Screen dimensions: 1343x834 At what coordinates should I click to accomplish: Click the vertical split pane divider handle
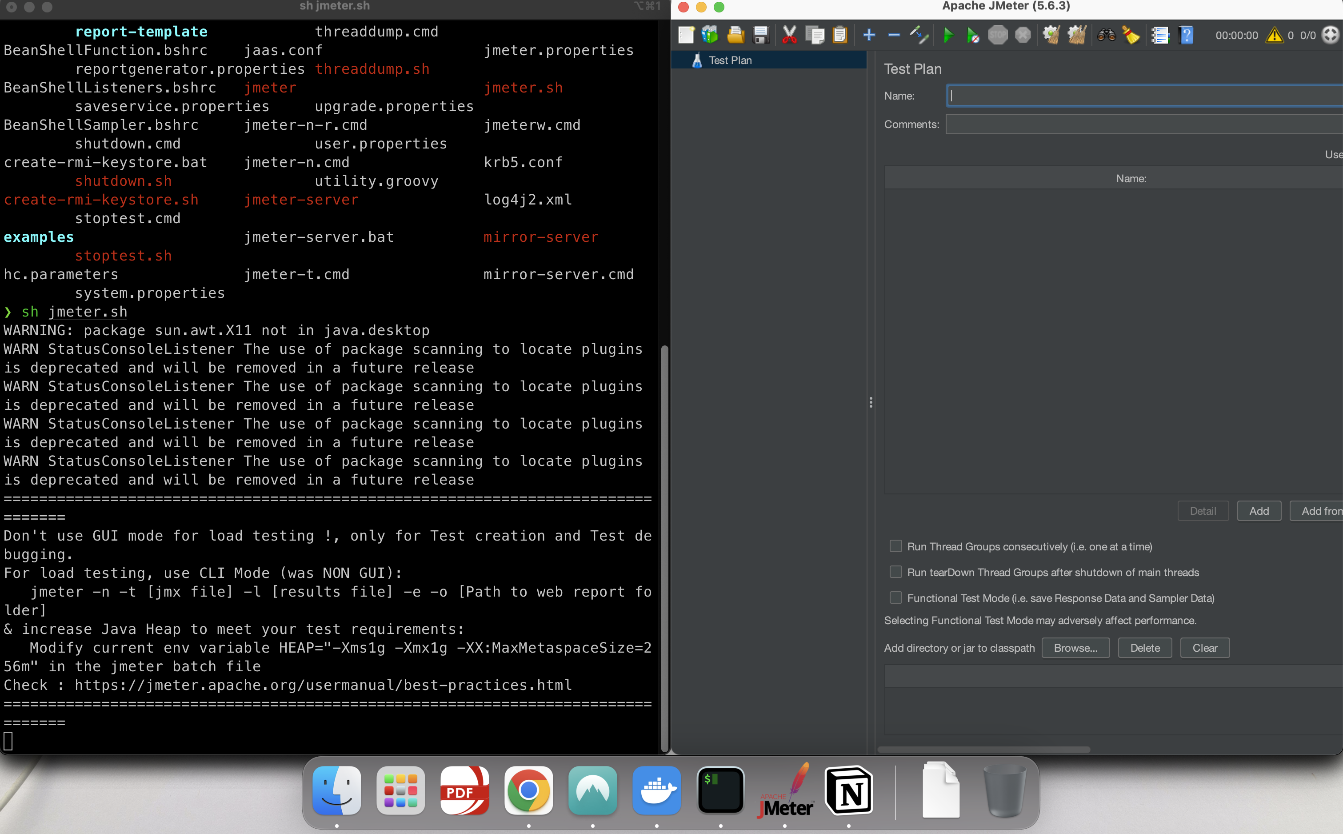(x=871, y=402)
